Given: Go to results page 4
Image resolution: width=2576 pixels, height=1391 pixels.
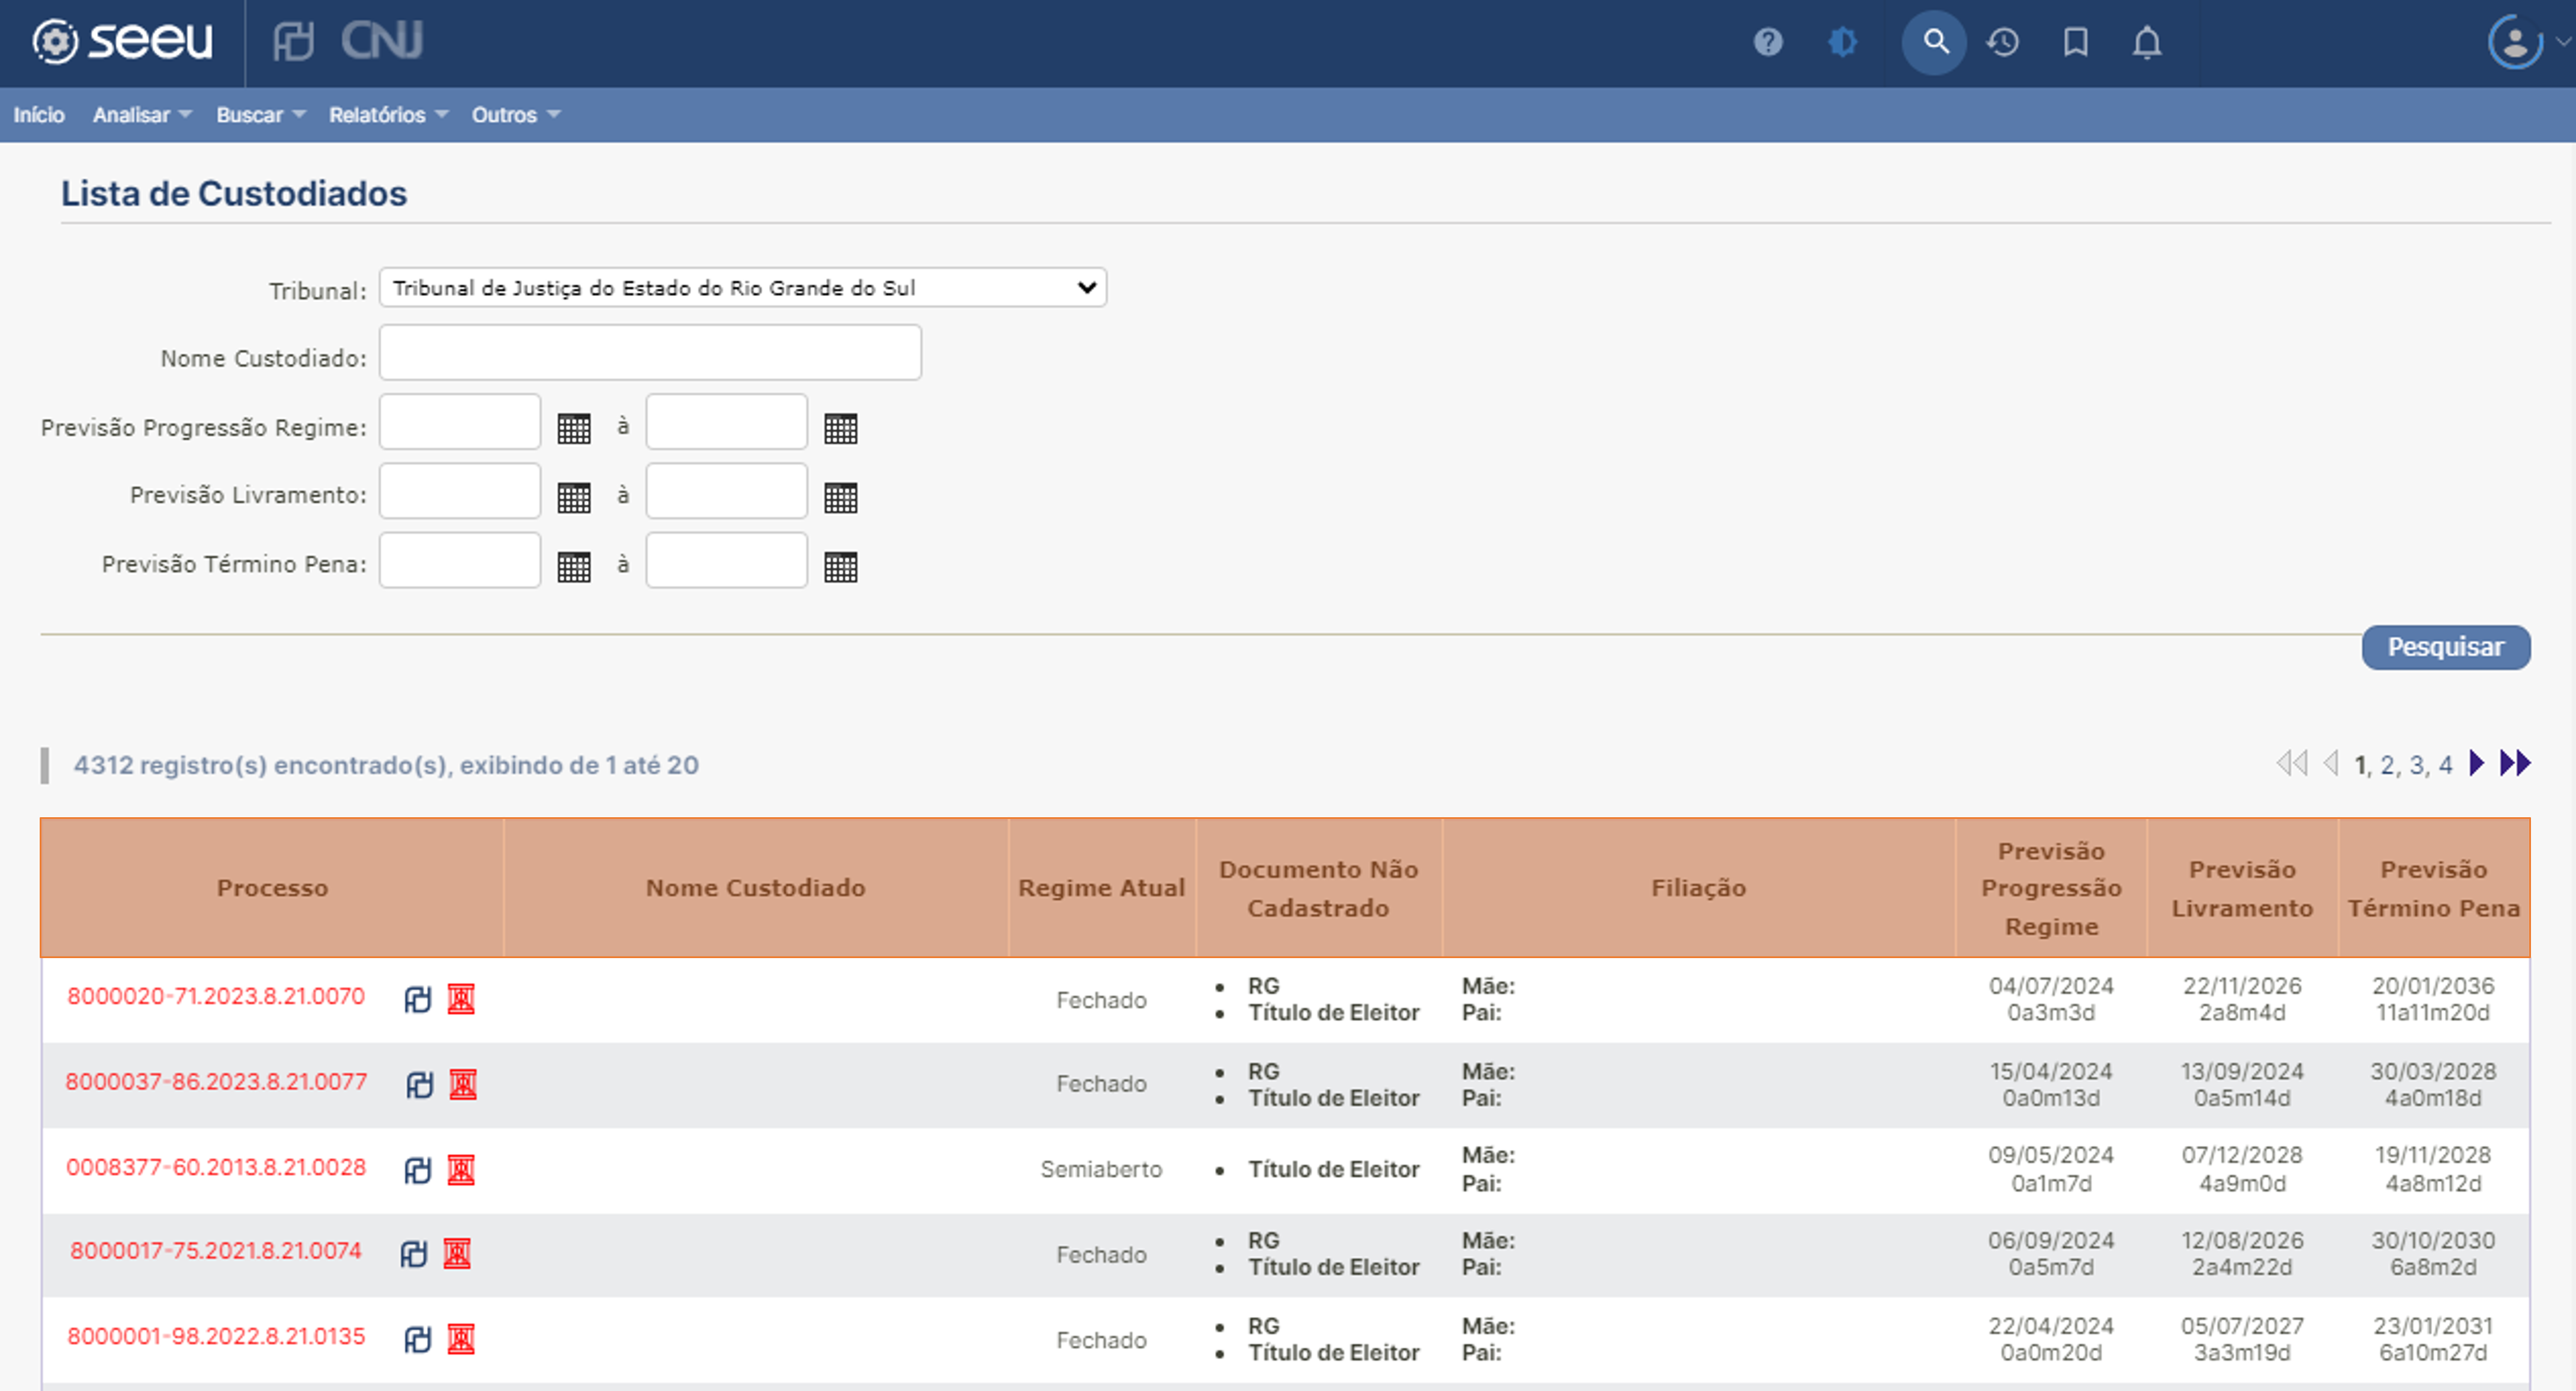Looking at the screenshot, I should (x=2445, y=765).
